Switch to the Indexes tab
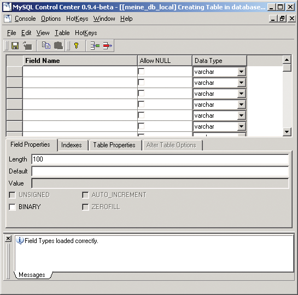Screen dimensions: 298x295 click(72, 145)
